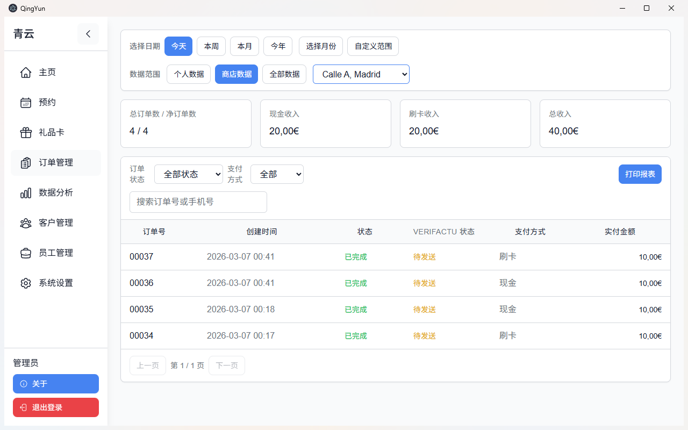Screen dimensions: 688x430
Task: Click the gift icon beside 礼品卡
Action: [26, 133]
